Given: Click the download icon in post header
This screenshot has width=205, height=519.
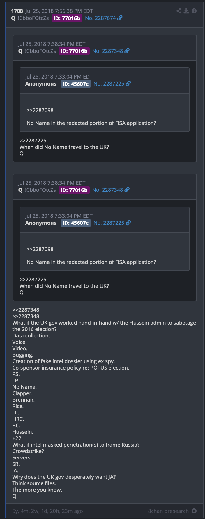Looking at the screenshot, I should 186,11.
